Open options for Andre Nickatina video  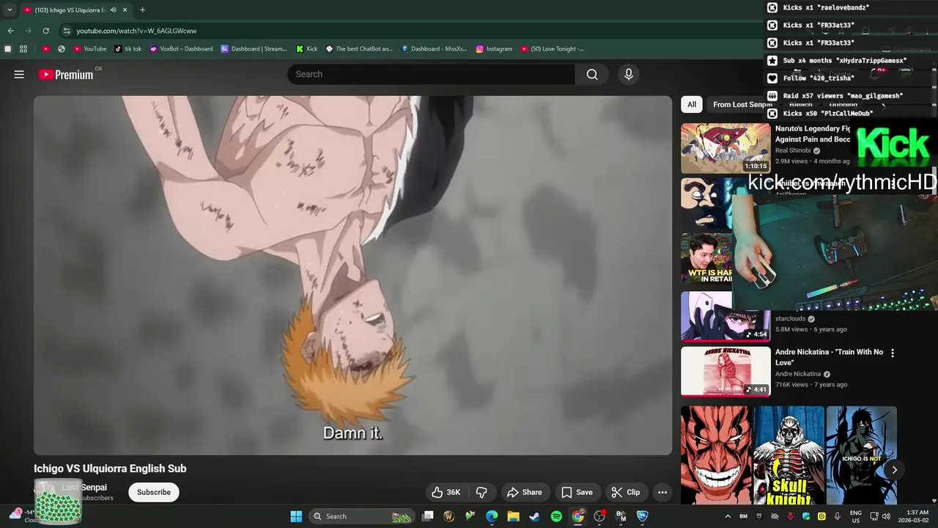(892, 353)
